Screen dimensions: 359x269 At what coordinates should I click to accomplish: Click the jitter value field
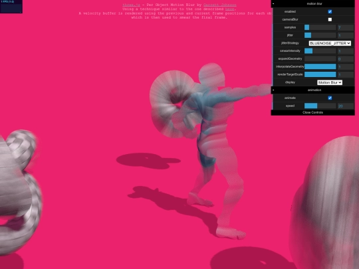tap(346, 35)
